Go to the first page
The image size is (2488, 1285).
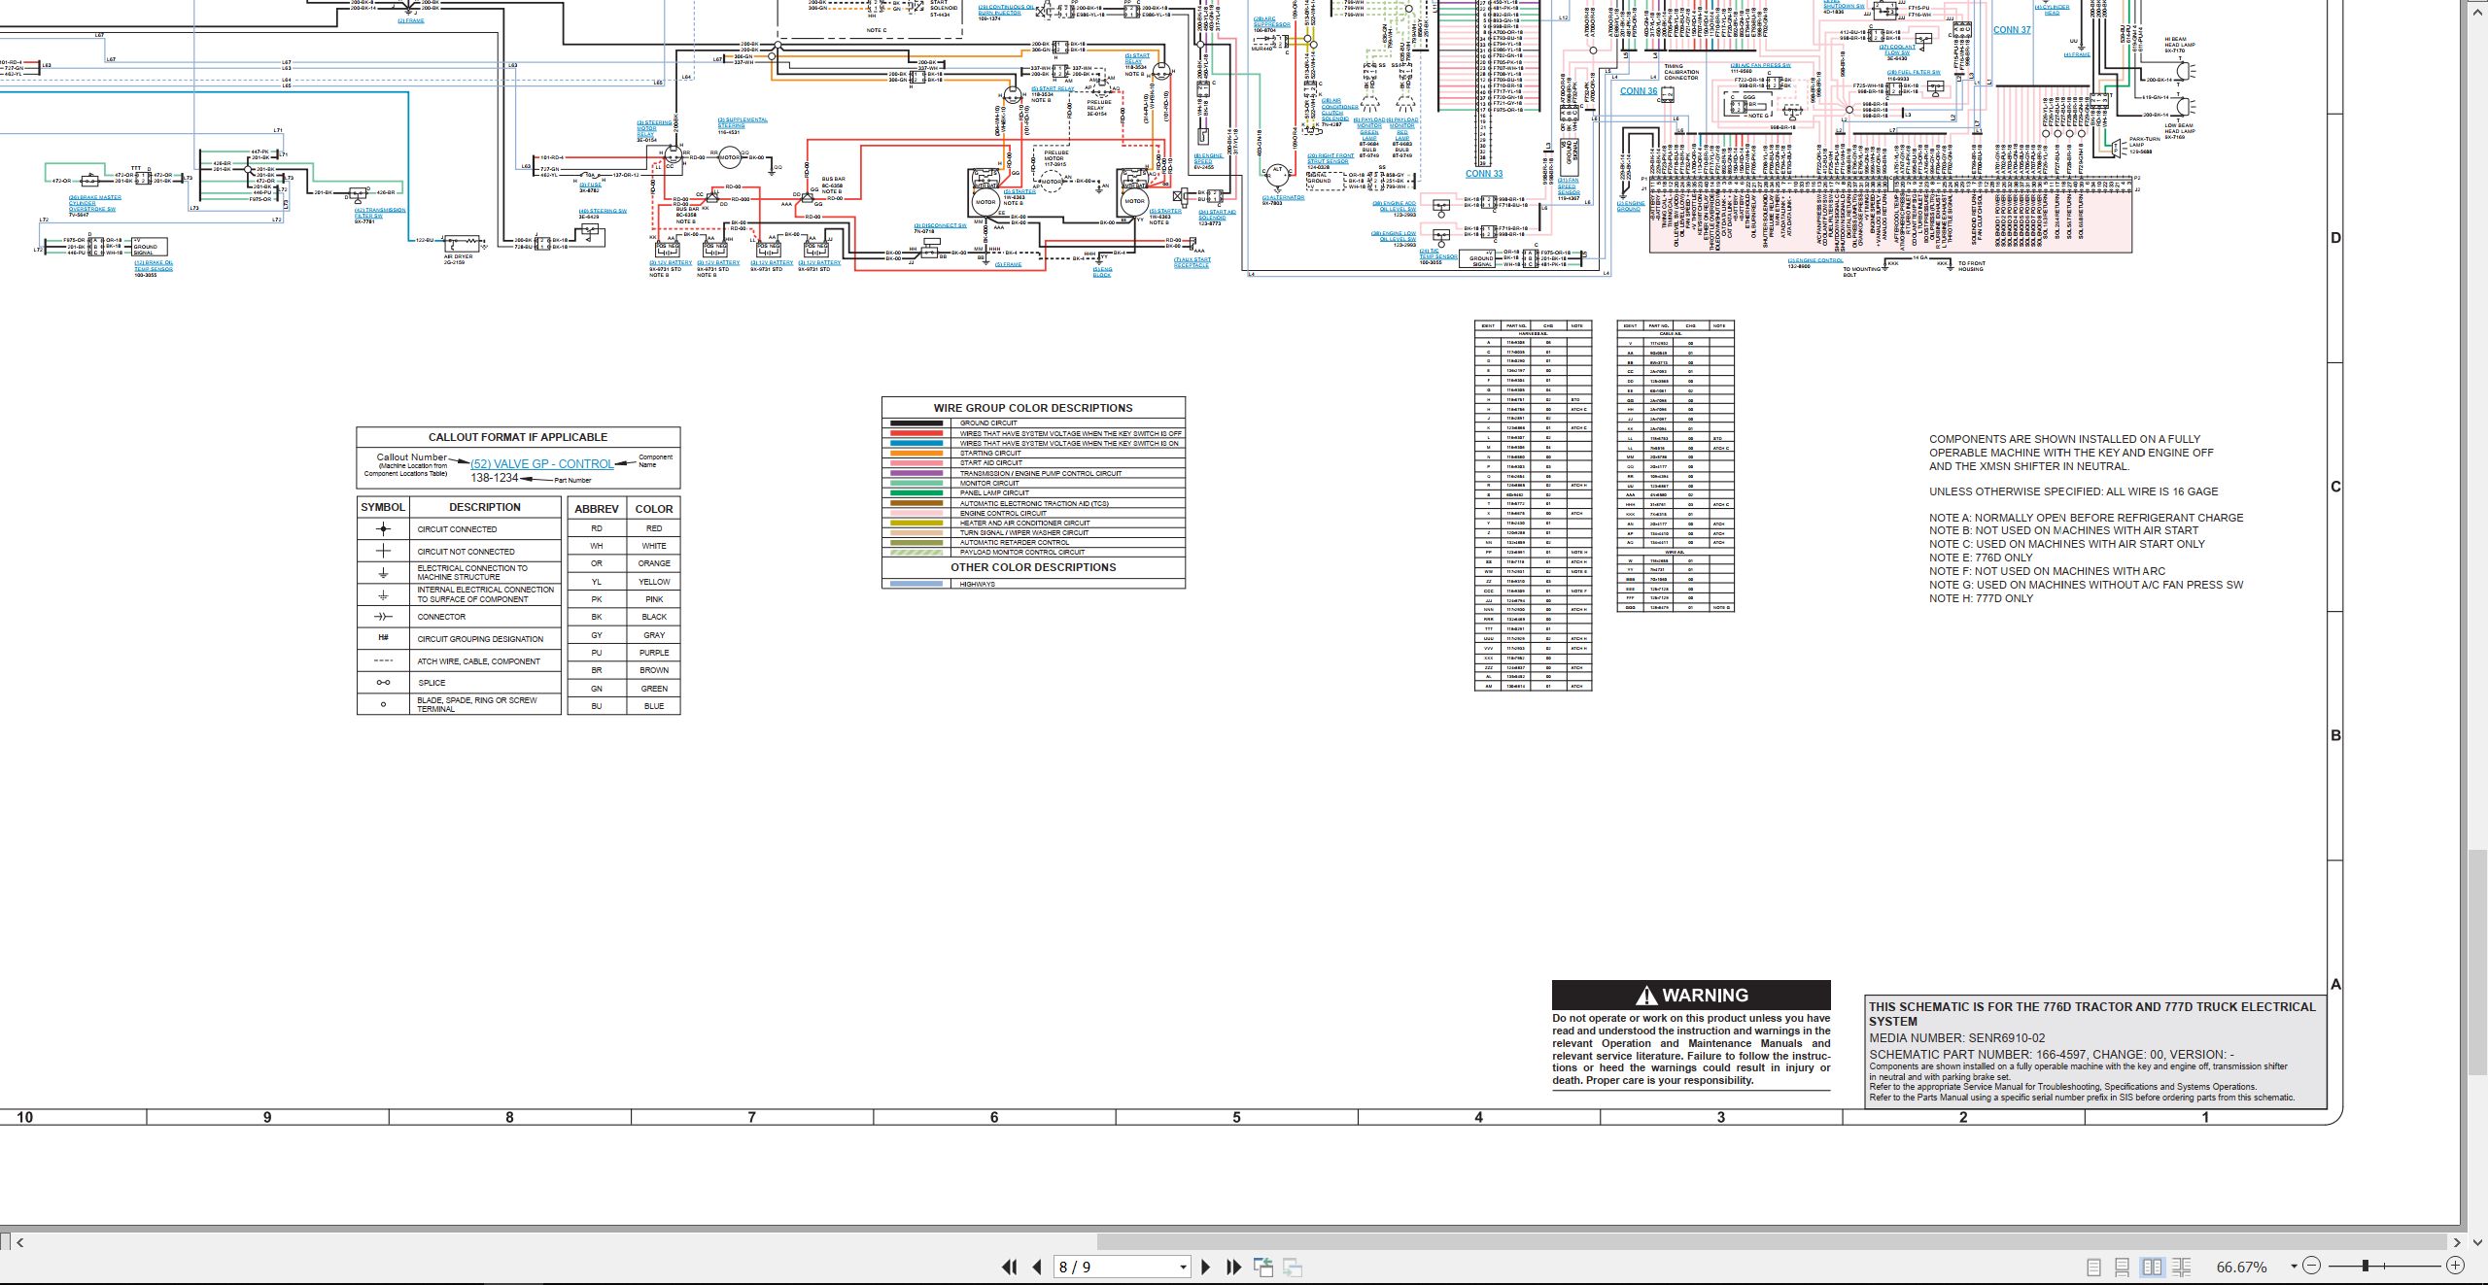tap(1009, 1267)
